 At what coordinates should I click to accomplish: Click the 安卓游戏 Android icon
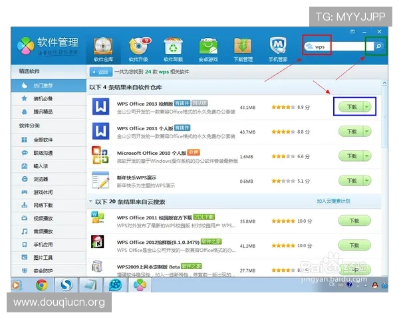point(208,48)
